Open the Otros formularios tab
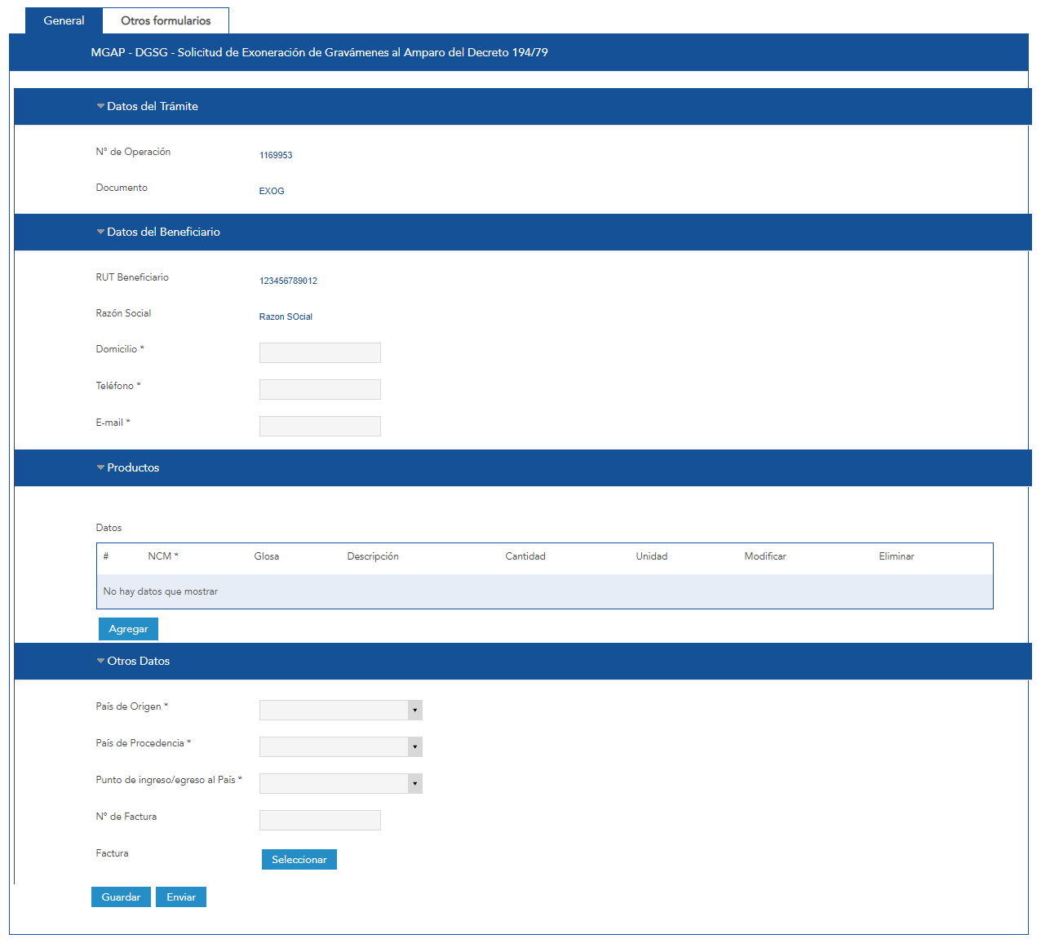Screen dimensions: 1041x952 click(x=166, y=20)
